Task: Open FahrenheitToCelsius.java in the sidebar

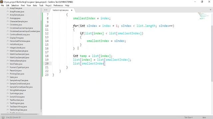Action: point(20,41)
